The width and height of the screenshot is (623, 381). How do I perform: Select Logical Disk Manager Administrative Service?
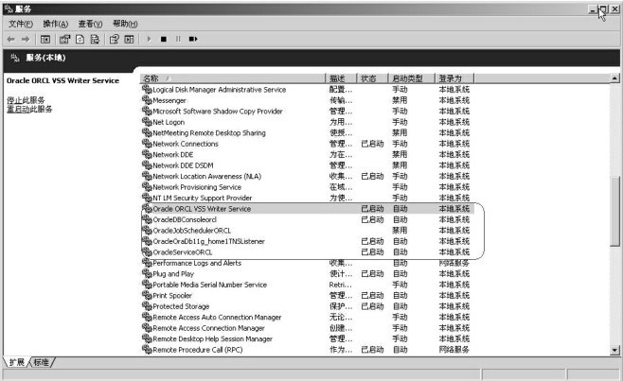[x=220, y=90]
